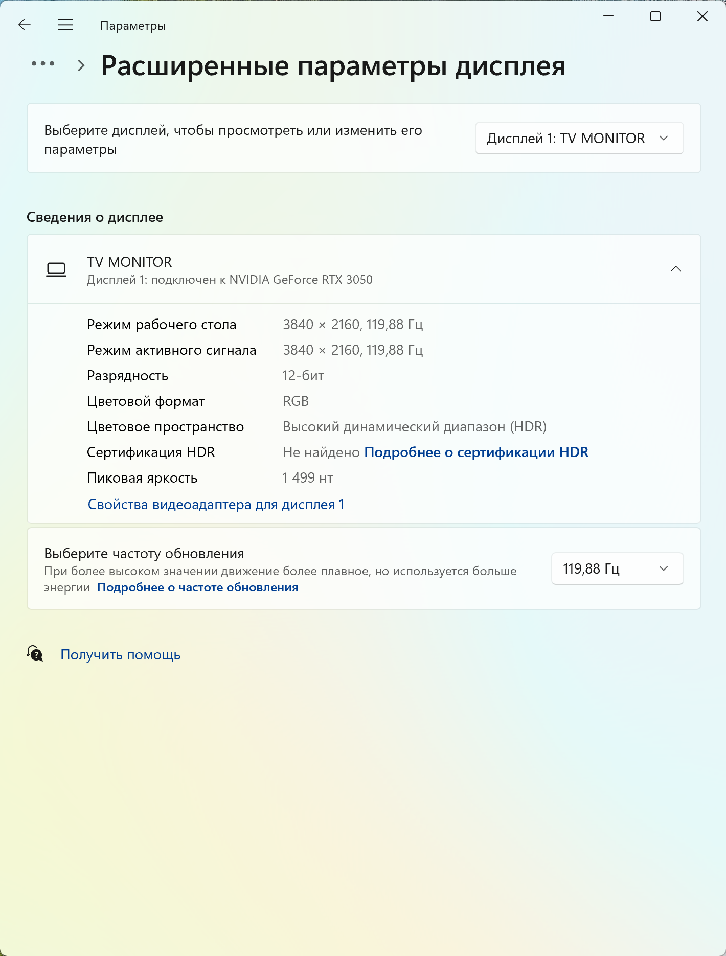Collapse the TV MONITOR details section
This screenshot has height=956, width=726.
pyautogui.click(x=676, y=269)
